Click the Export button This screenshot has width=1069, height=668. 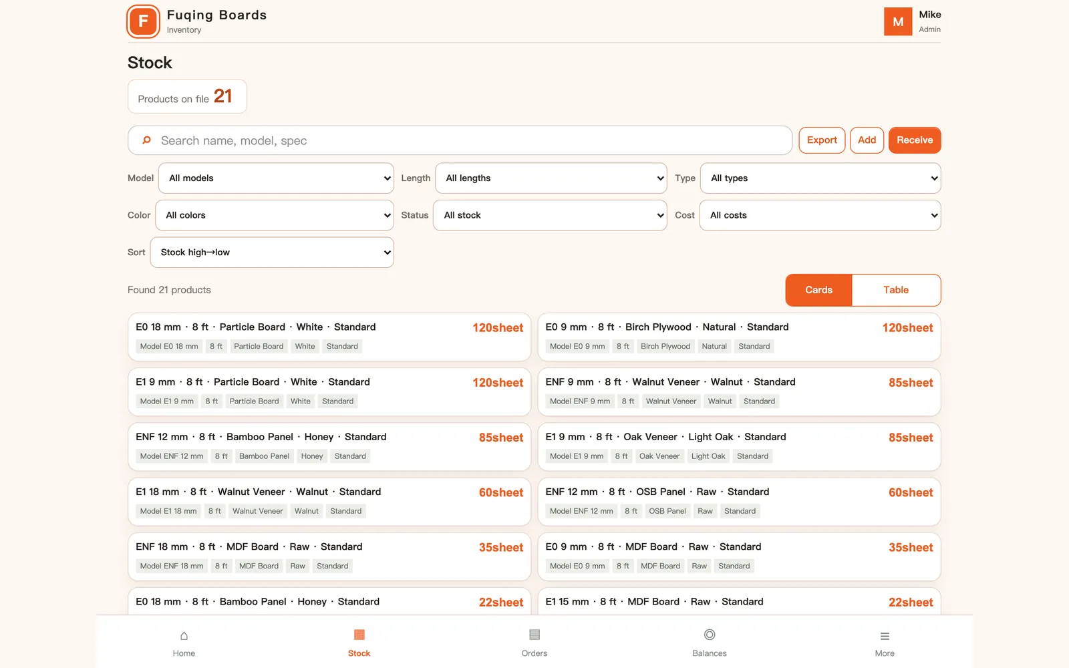coord(822,140)
